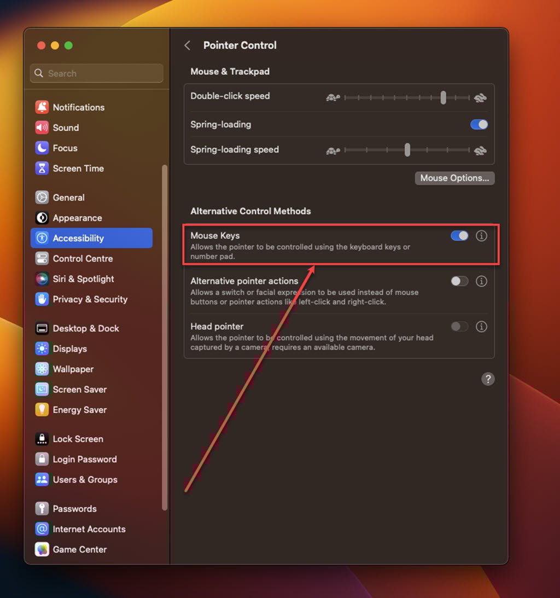Click the Mouse Options… button
560x598 pixels.
tap(454, 178)
